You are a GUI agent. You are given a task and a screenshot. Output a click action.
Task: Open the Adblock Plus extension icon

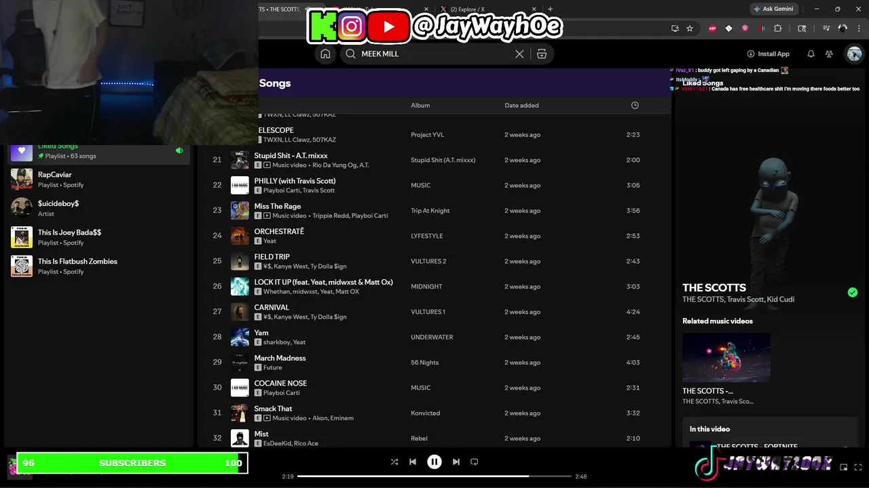[712, 28]
